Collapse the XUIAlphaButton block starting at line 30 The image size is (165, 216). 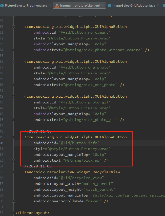point(13,27)
